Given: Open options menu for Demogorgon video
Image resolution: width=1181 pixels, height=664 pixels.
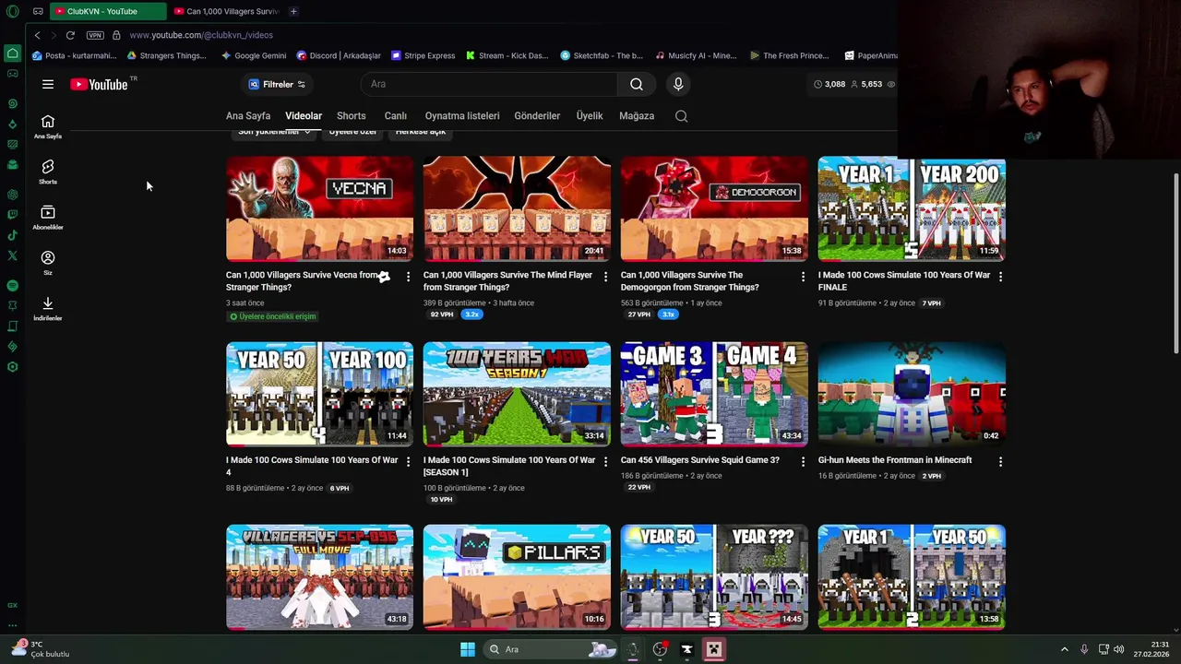Looking at the screenshot, I should point(803,276).
